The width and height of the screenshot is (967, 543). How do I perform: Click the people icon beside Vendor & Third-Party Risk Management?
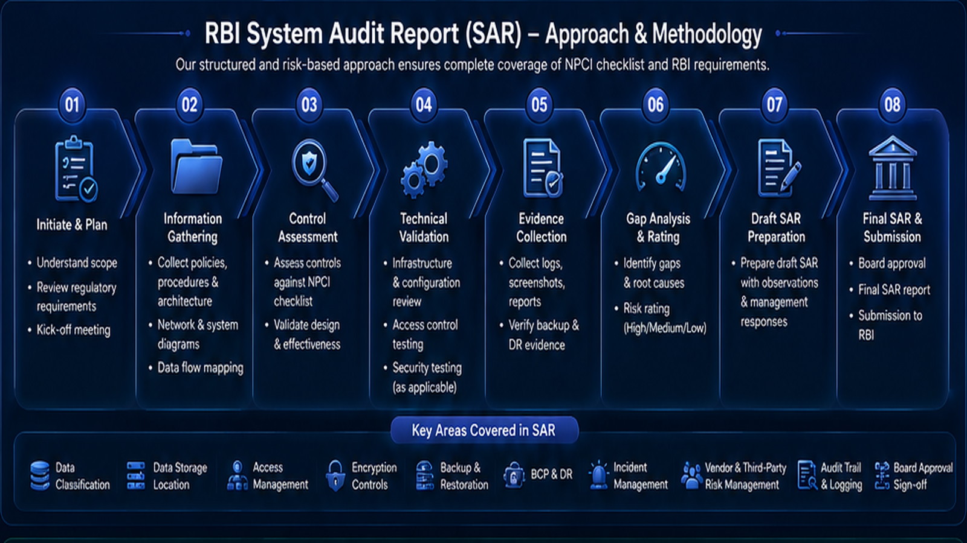(691, 475)
